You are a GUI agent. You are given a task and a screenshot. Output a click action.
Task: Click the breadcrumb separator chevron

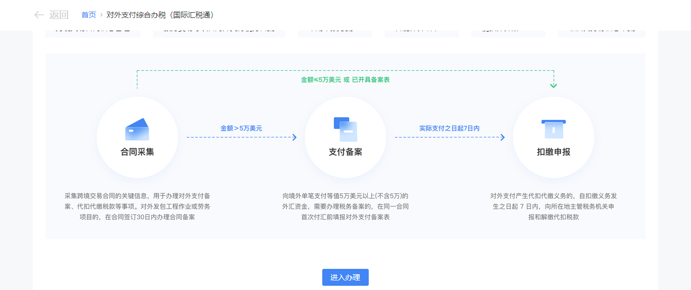pyautogui.click(x=101, y=15)
